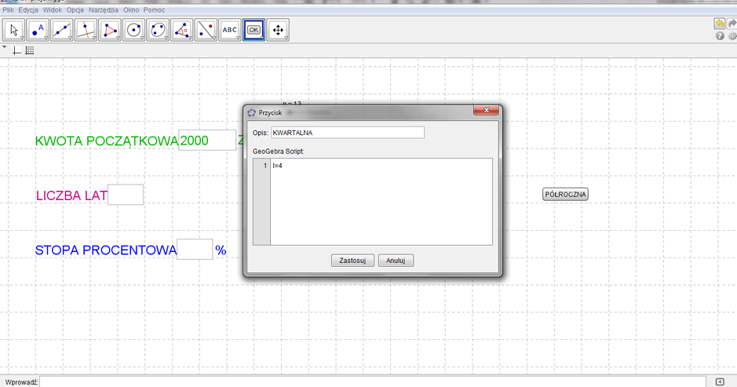The height and width of the screenshot is (387, 737).
Task: Select the OK Insert Button tool
Action: [x=254, y=30]
